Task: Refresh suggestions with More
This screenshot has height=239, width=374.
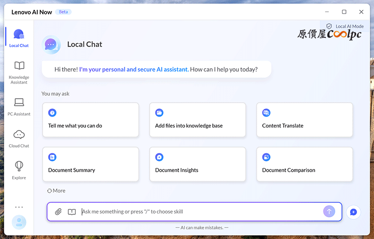Action: (56, 190)
